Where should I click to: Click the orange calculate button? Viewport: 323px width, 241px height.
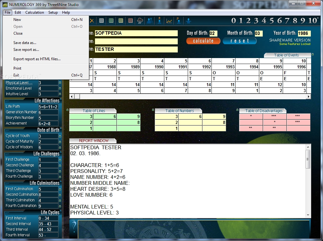click(x=203, y=41)
